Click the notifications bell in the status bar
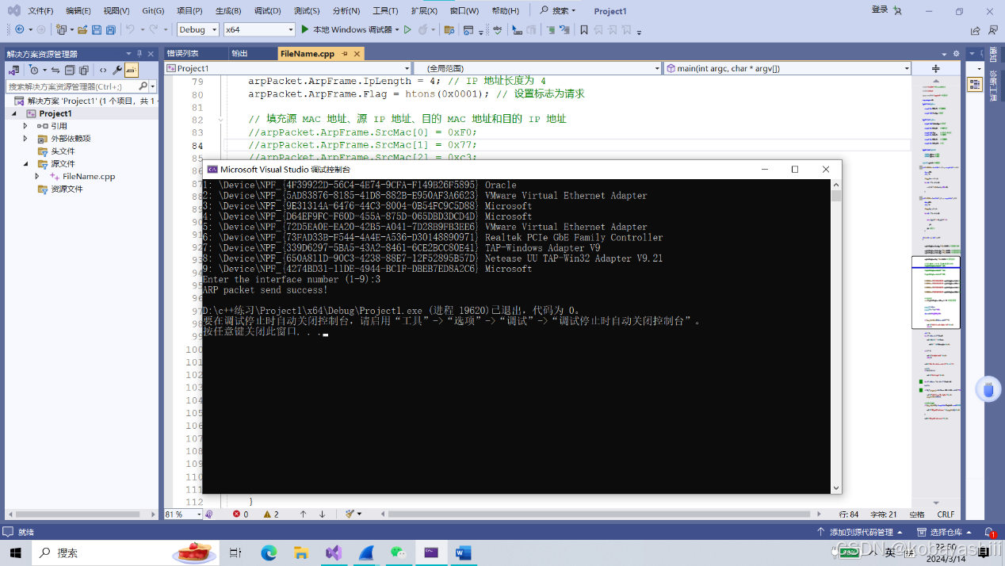 (x=989, y=533)
